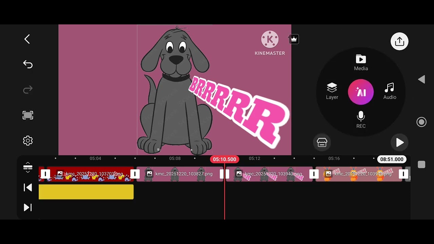Open the capture frame tool
Image resolution: width=434 pixels, height=244 pixels.
(x=28, y=115)
